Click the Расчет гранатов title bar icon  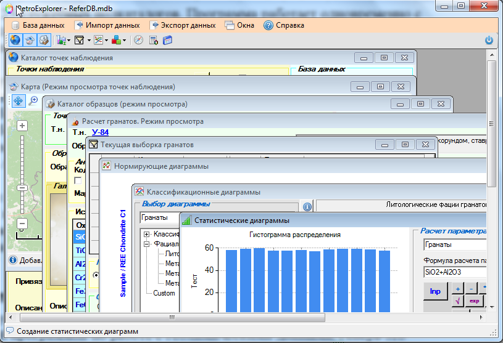pos(75,121)
